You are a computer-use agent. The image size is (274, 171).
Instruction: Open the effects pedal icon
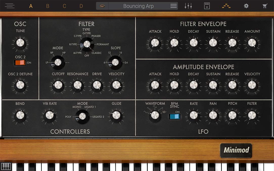207,6
